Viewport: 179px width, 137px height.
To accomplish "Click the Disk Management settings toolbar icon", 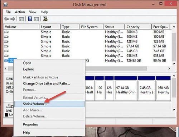I will [x=45, y=19].
